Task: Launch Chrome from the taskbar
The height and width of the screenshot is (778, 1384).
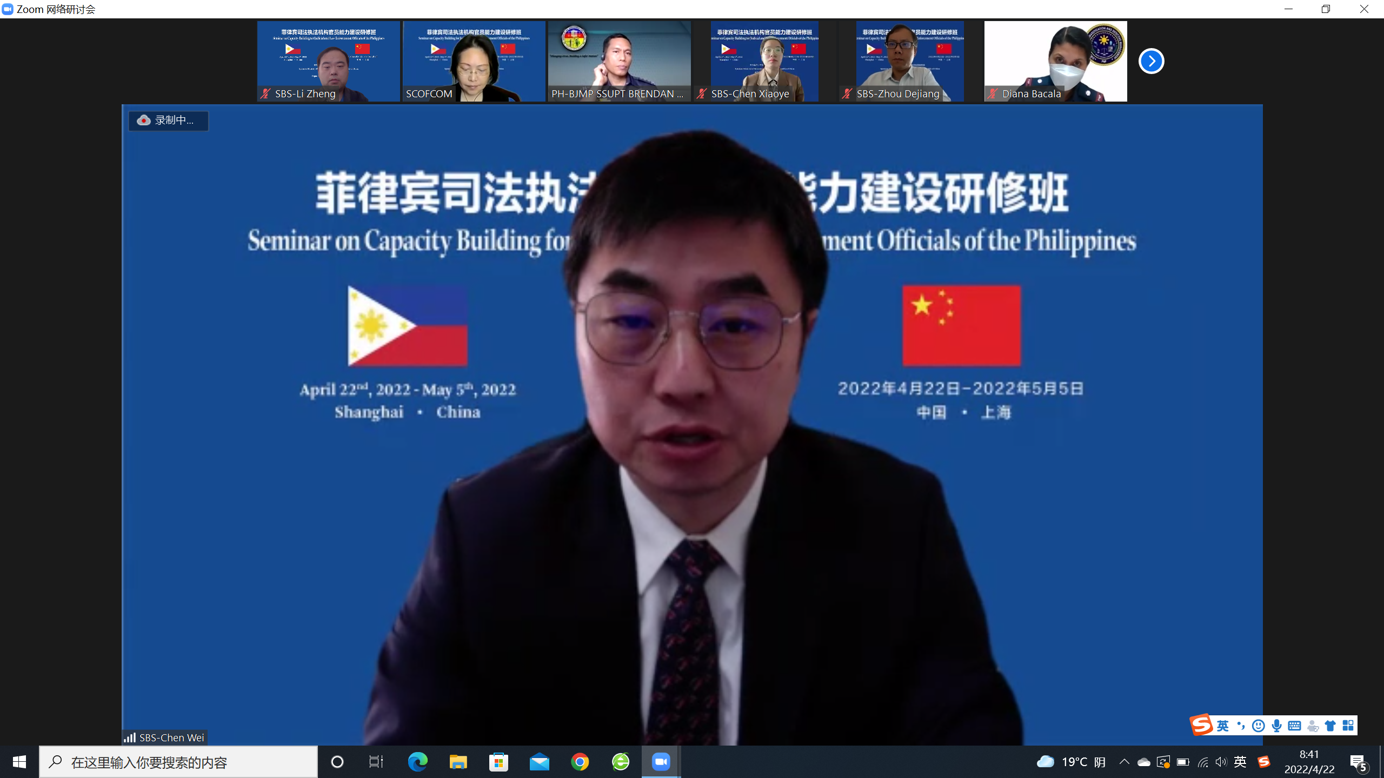Action: tap(580, 762)
